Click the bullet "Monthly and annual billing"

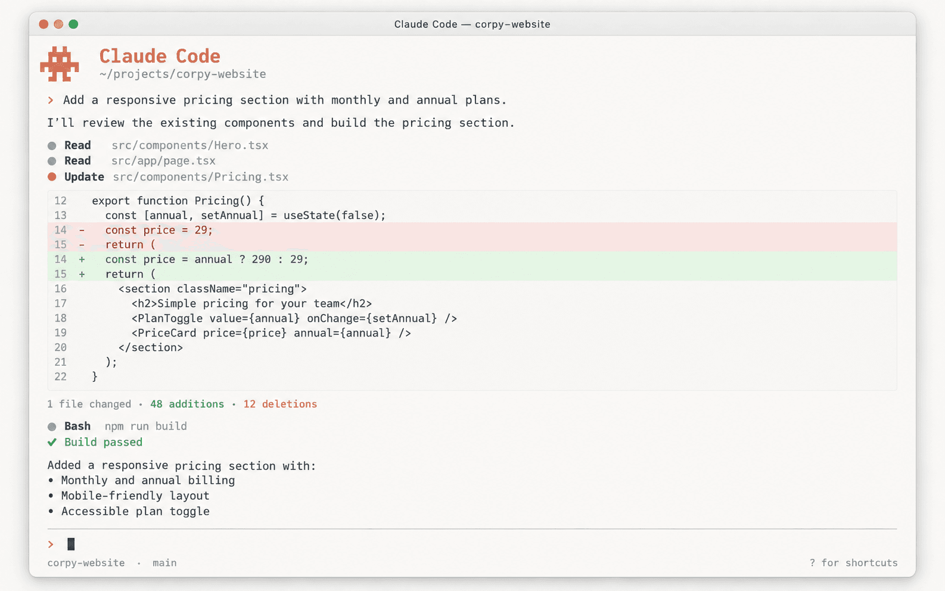click(148, 480)
